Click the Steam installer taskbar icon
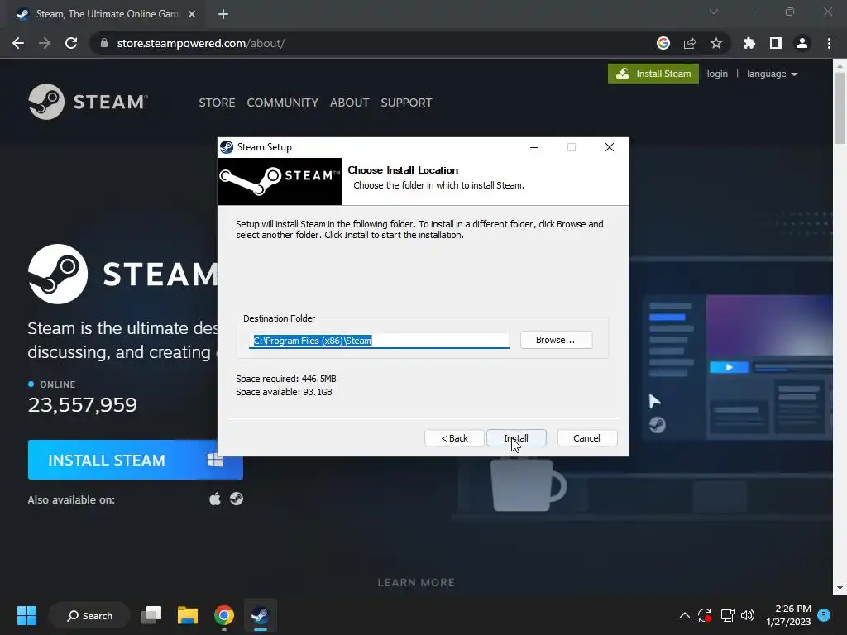This screenshot has height=635, width=847. pyautogui.click(x=260, y=615)
